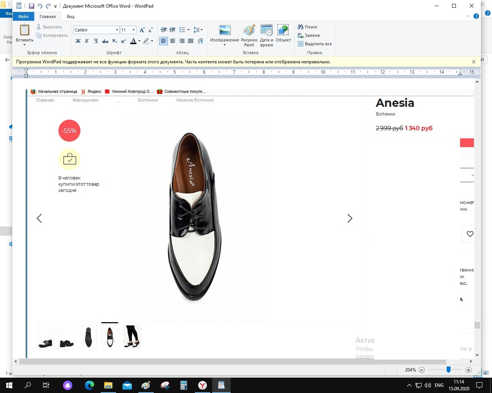Click the ENG language indicator in tray
Viewport: 492px width, 393px height.
tap(439, 385)
